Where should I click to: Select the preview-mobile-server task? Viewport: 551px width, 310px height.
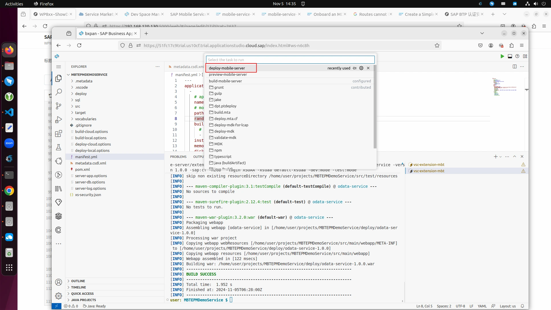click(290, 74)
